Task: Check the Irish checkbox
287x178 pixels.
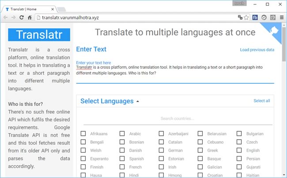Action: click(161, 167)
